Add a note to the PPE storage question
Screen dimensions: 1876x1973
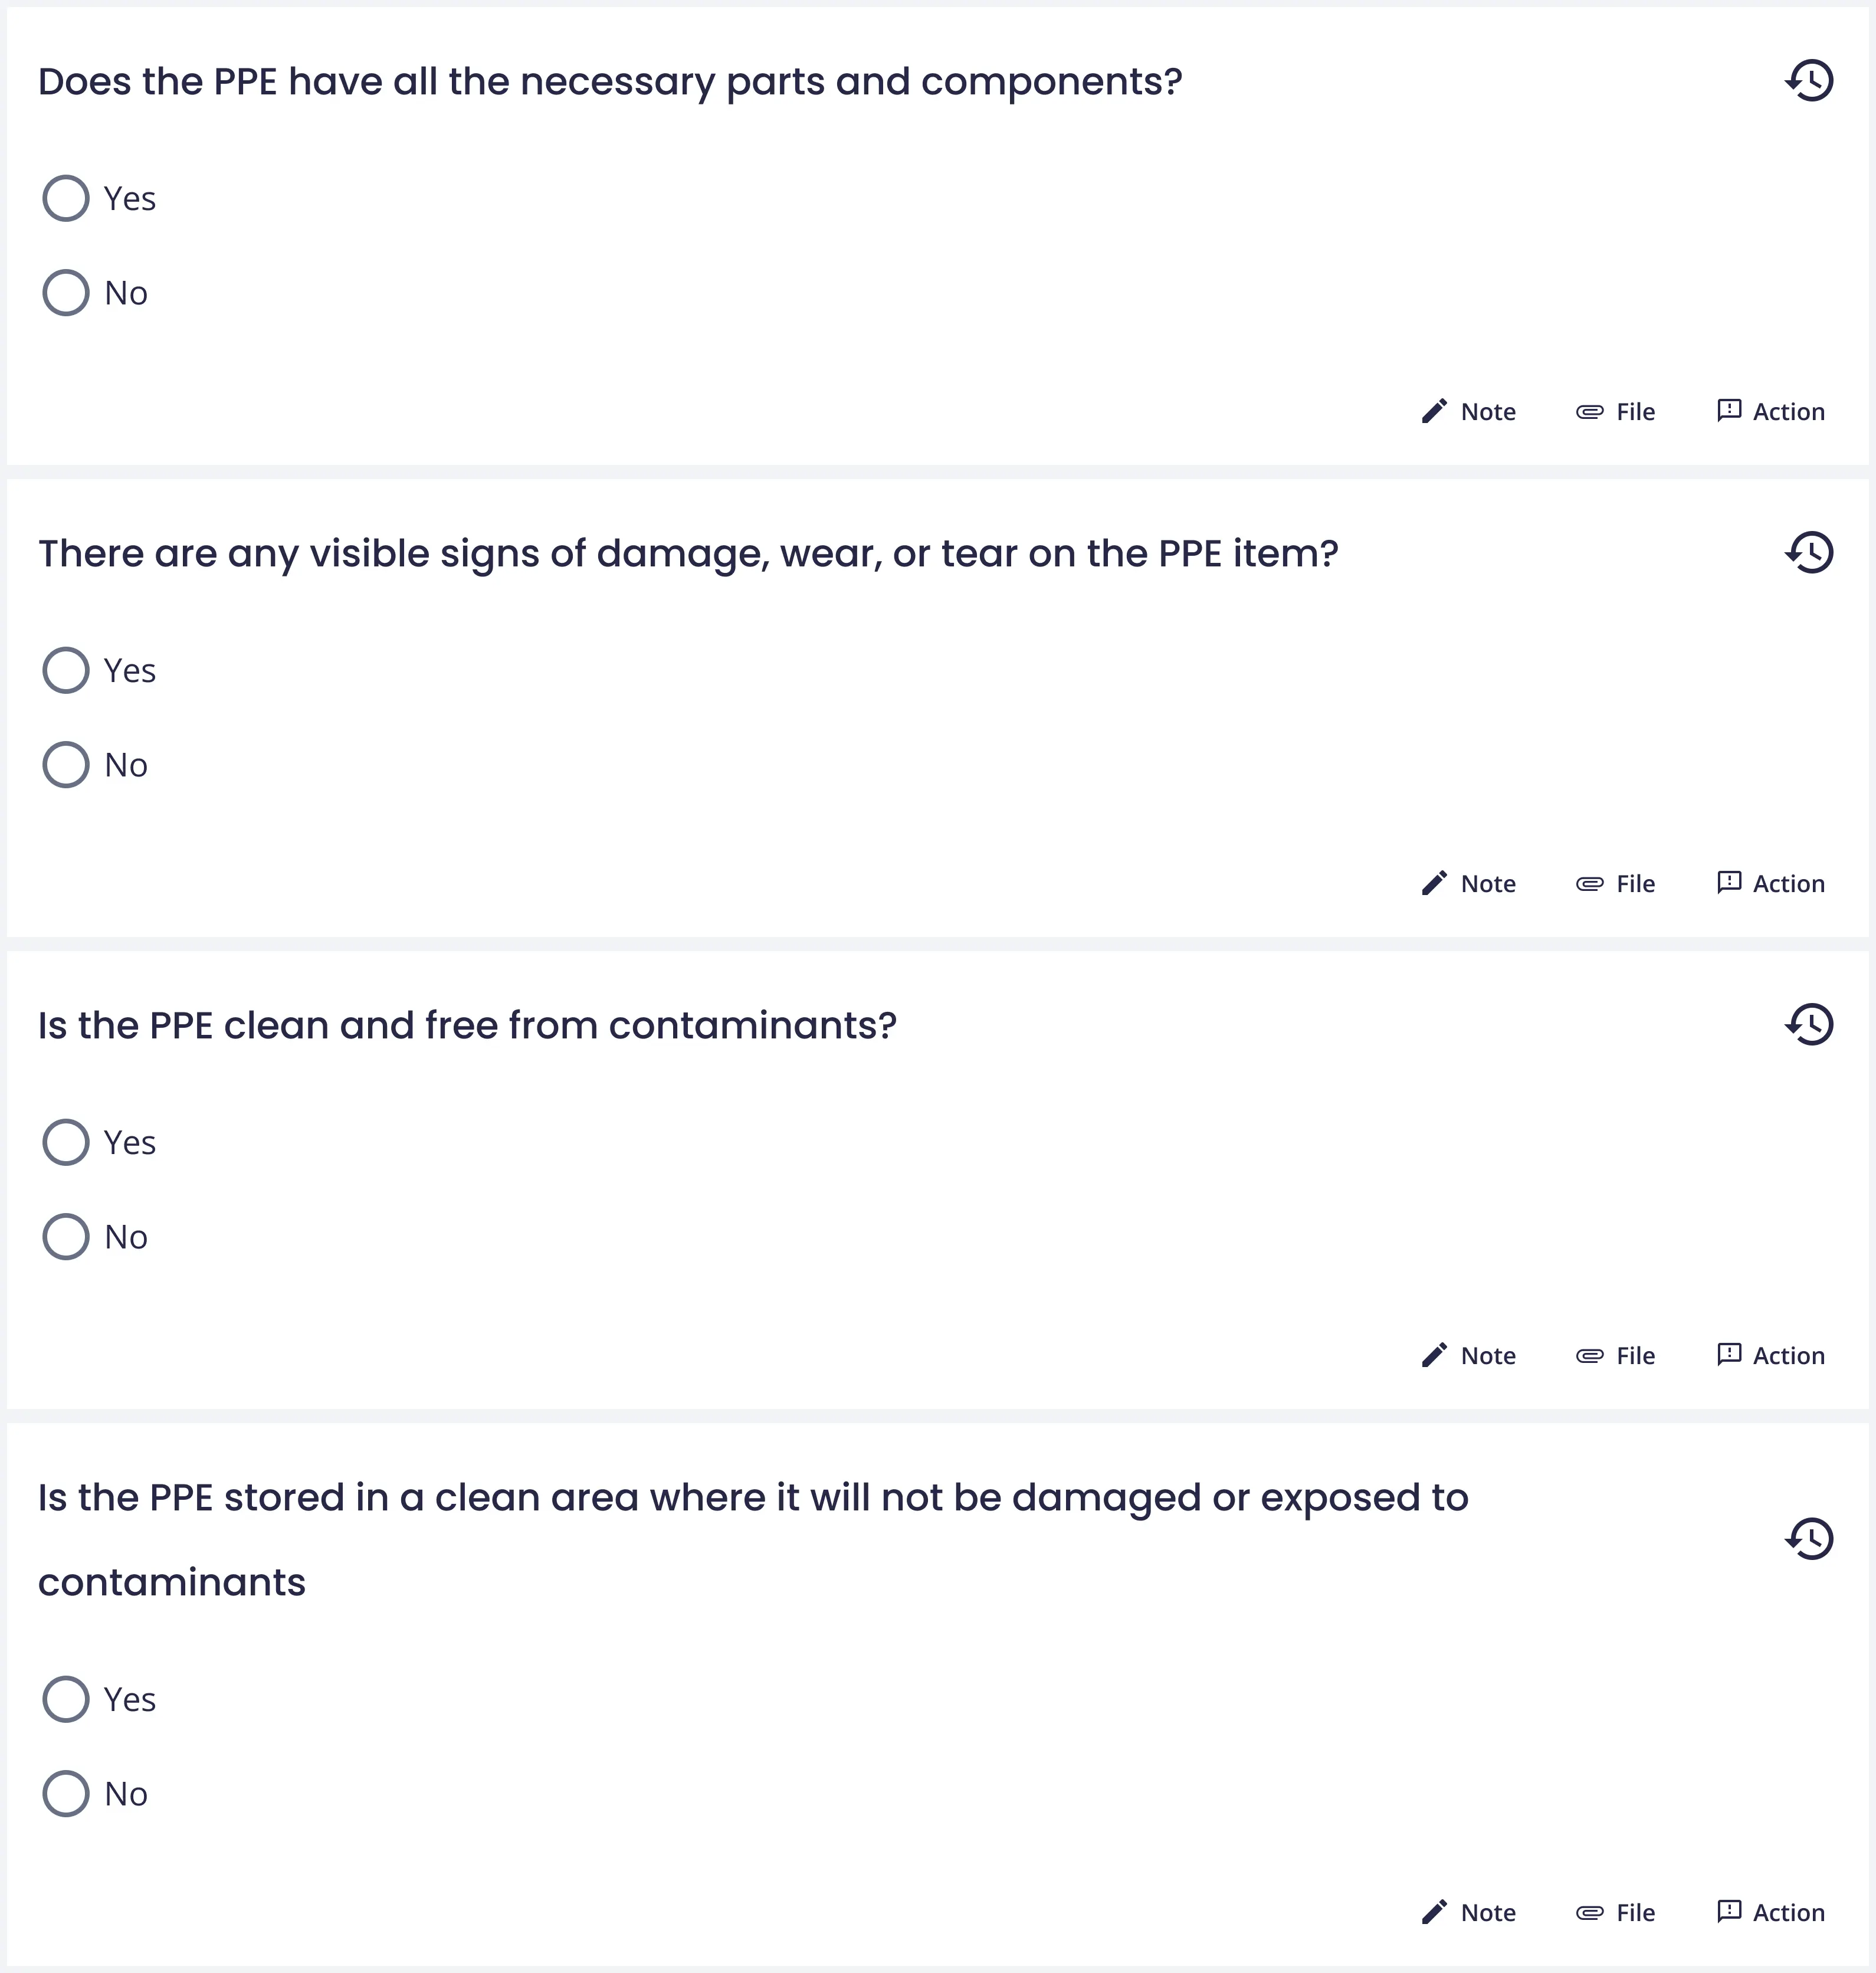pos(1468,1913)
